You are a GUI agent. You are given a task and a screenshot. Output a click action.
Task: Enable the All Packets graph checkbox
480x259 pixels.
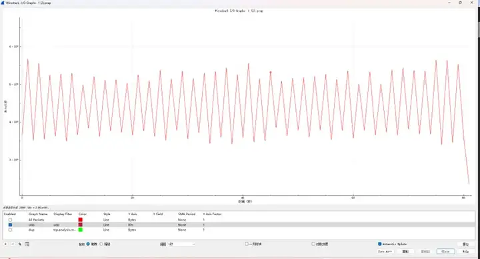(10, 220)
